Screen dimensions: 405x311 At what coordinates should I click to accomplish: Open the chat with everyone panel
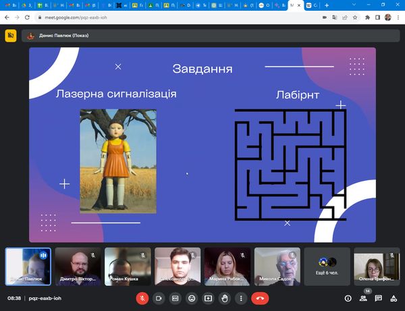[x=378, y=298]
